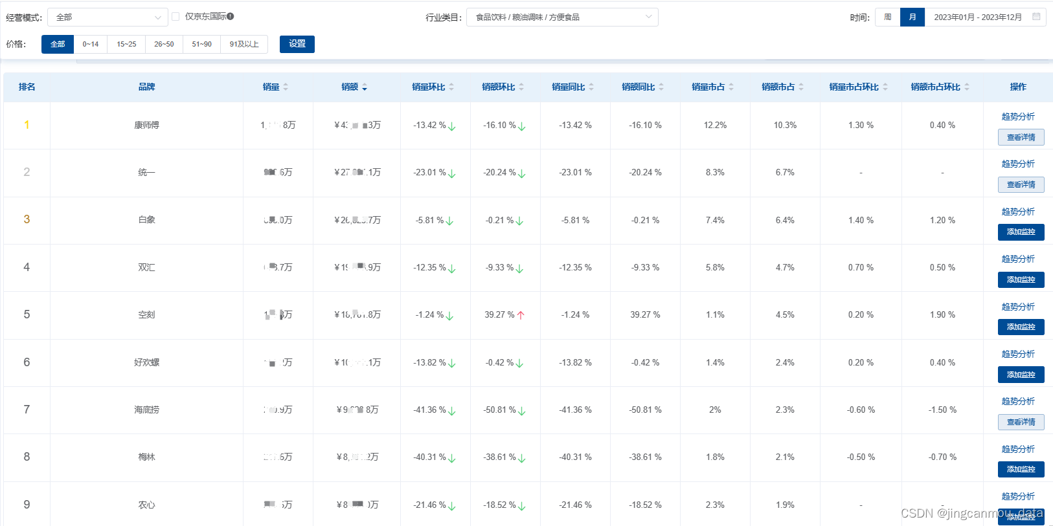Click 添加监控 for 白象
This screenshot has width=1053, height=526.
pyautogui.click(x=1021, y=232)
